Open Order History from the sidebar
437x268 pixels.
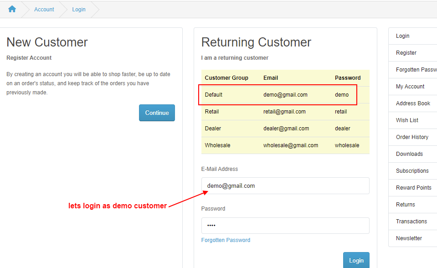pyautogui.click(x=413, y=137)
